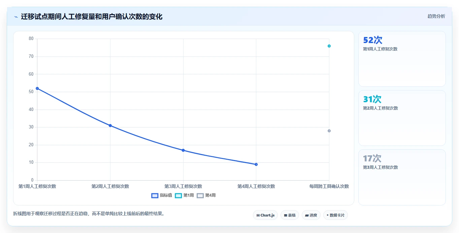Toggle the 第4周 legend swatch
459x233 pixels.
coord(200,196)
